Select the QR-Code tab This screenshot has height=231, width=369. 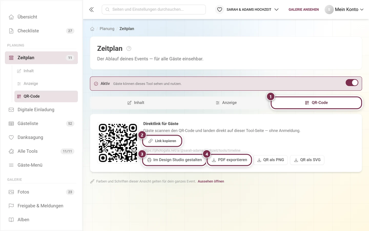coord(316,103)
